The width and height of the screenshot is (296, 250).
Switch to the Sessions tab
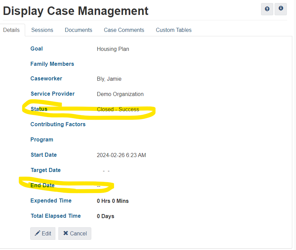coord(42,30)
